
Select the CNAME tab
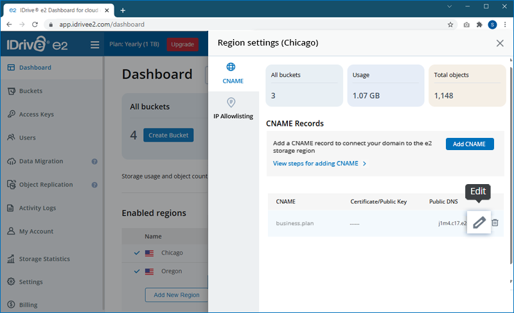[233, 73]
